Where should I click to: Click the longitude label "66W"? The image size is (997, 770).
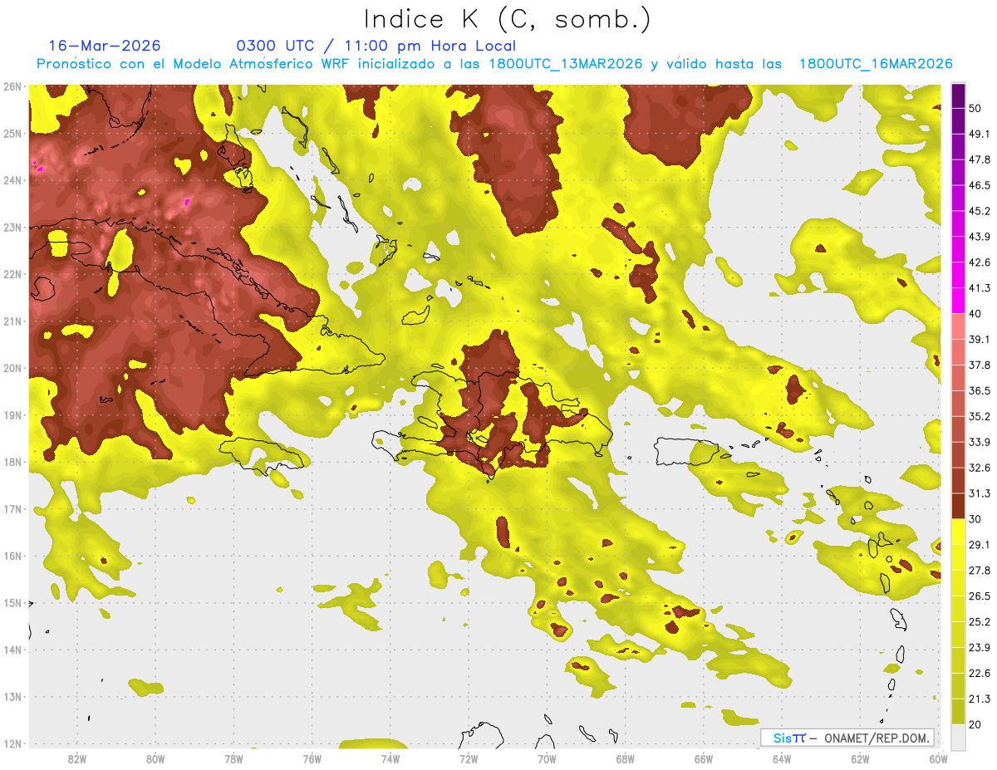[x=703, y=759]
